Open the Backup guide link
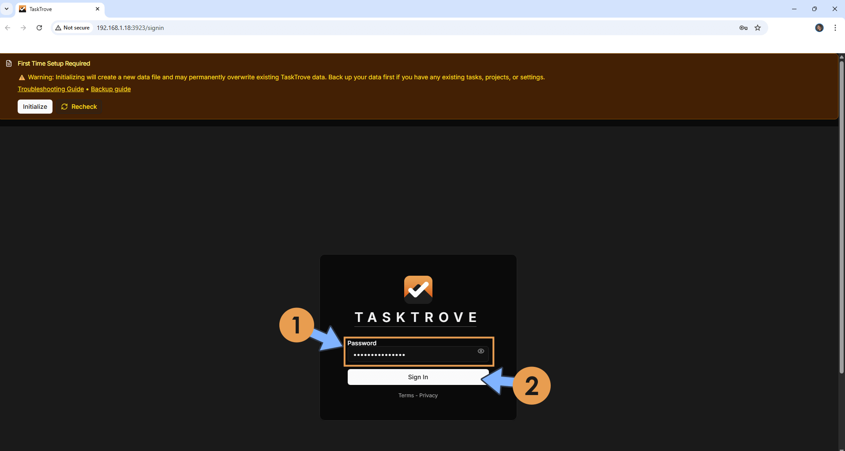 tap(110, 89)
